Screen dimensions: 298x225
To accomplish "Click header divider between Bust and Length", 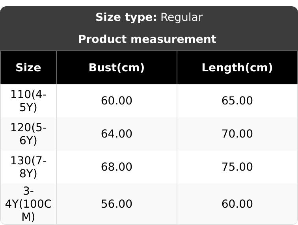I will coord(177,68).
